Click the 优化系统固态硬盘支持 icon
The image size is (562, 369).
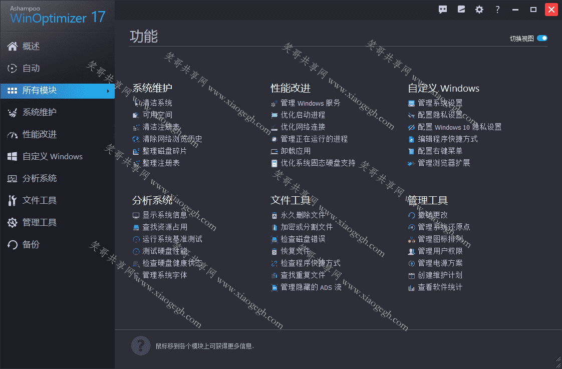274,164
